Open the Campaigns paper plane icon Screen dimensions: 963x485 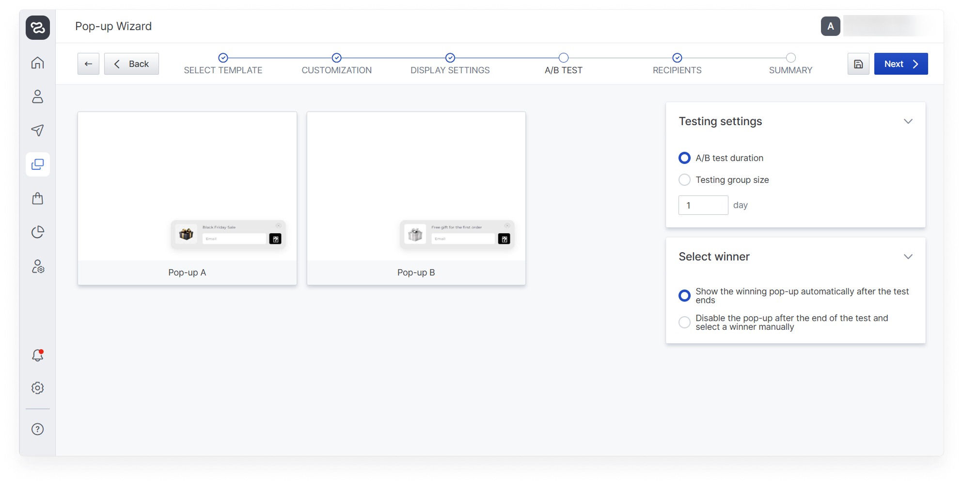[37, 130]
